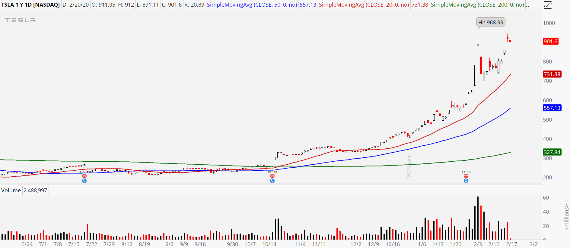Click the blue 557.13 moving average tag

point(552,108)
